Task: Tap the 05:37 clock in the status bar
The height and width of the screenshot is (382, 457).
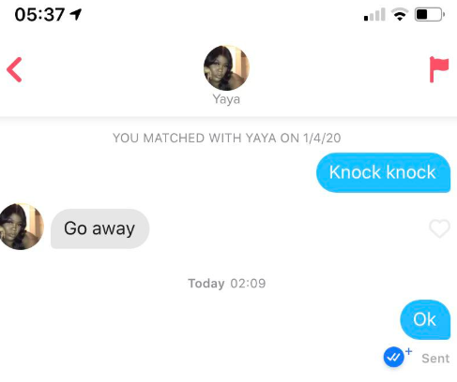Action: [x=39, y=15]
